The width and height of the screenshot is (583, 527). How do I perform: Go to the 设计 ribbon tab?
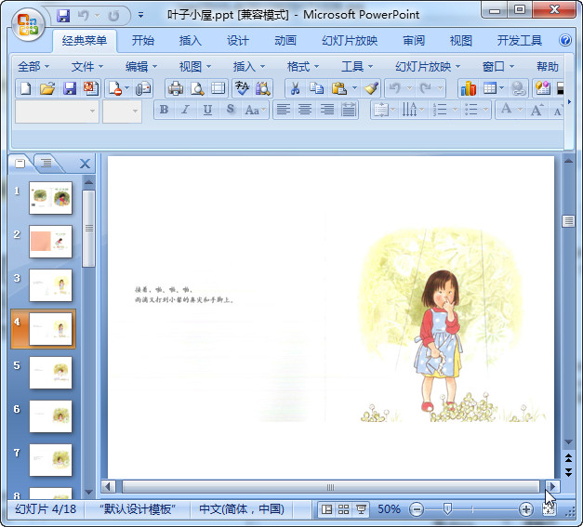pyautogui.click(x=238, y=41)
